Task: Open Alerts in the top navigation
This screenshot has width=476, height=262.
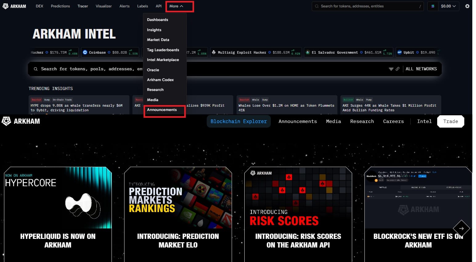Action: pos(124,6)
